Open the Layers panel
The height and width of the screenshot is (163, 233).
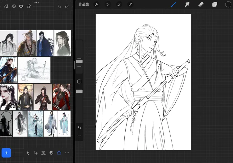tap(215, 4)
